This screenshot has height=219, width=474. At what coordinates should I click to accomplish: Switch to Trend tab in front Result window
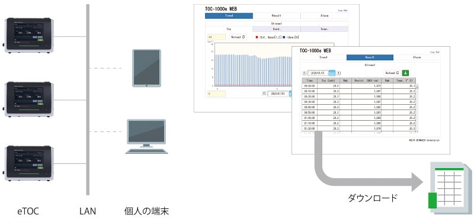(x=323, y=57)
